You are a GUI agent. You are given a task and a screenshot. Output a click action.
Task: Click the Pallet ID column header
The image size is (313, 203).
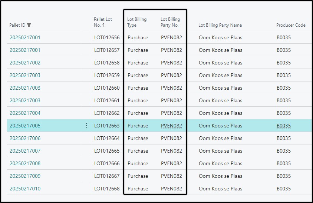(x=17, y=25)
